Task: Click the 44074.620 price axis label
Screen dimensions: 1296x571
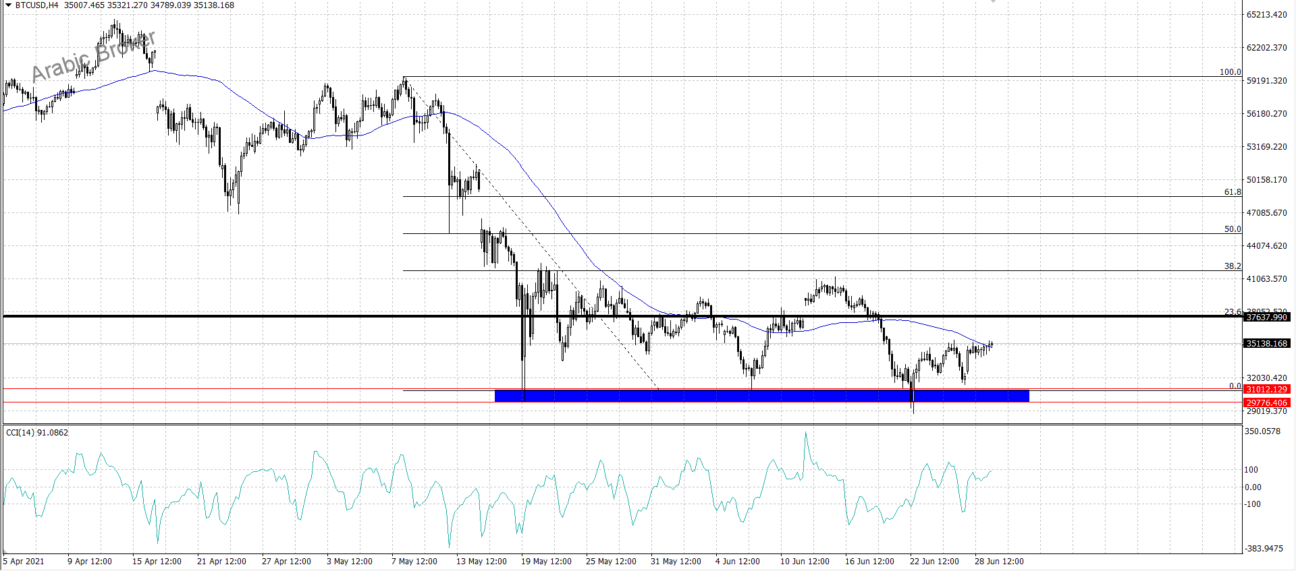Action: 1266,245
